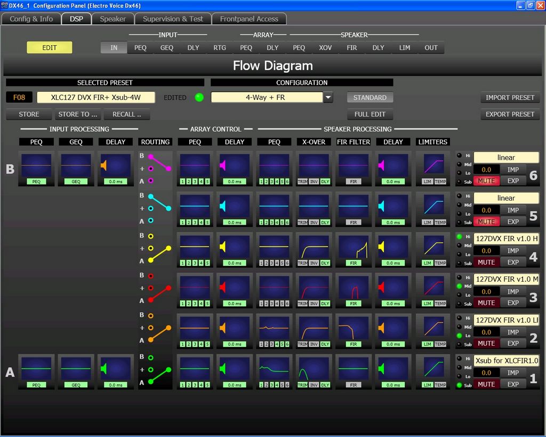Open channel 3 FIR filter block

tap(354, 291)
